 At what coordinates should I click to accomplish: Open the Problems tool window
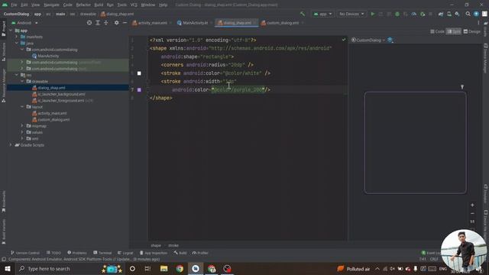tap(77, 253)
